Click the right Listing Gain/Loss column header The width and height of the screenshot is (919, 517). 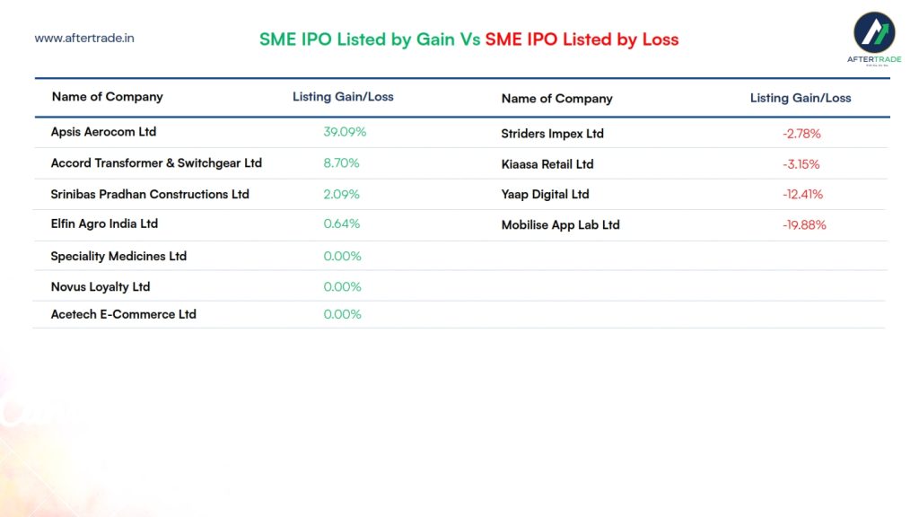pyautogui.click(x=801, y=98)
